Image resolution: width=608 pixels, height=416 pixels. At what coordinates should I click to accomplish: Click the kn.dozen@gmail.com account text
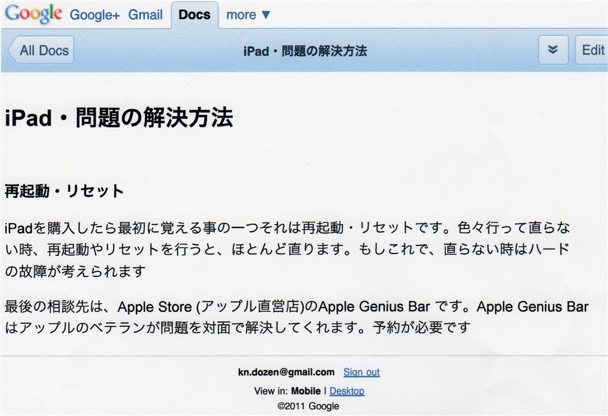[286, 372]
